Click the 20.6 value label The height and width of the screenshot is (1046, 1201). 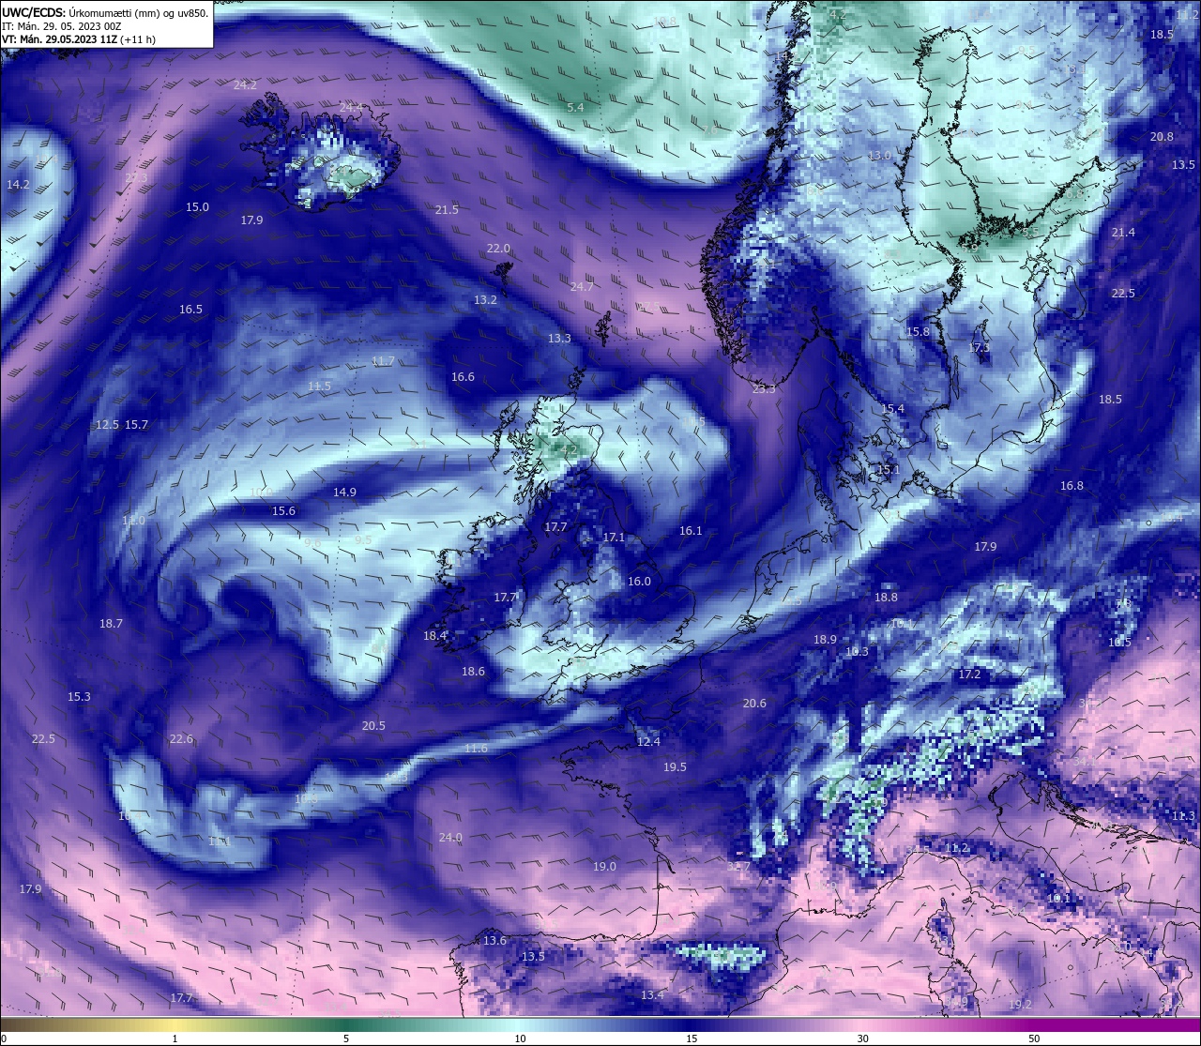click(754, 704)
